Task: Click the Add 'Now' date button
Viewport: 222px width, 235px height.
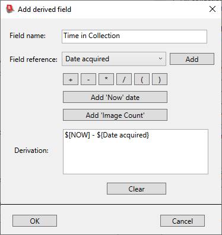Action: [115, 97]
